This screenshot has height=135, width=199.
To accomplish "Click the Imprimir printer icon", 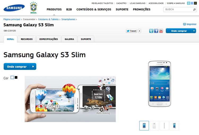I will pyautogui.click(x=184, y=24).
